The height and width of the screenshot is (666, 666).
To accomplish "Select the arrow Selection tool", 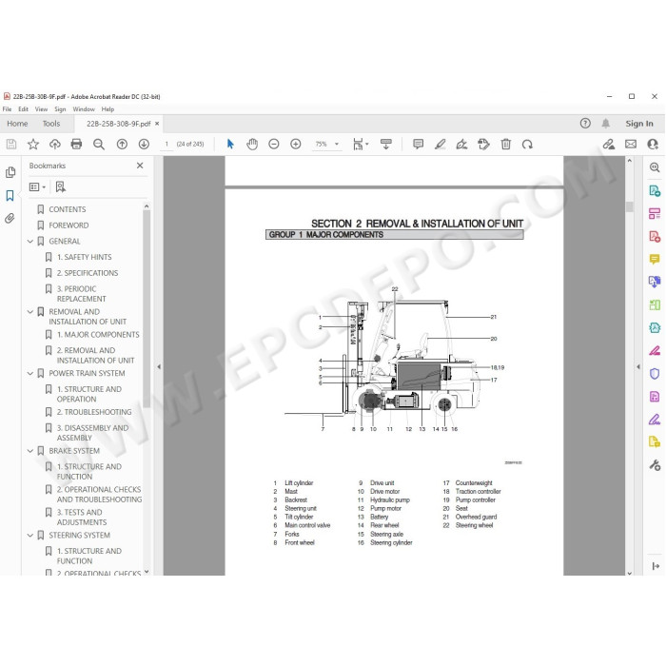I will click(230, 145).
